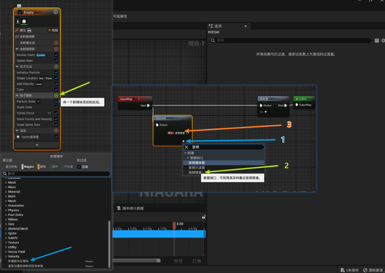The width and height of the screenshot is (385, 273).
Task: Add module to 粒子生成 group
Action: pyautogui.click(x=56, y=67)
